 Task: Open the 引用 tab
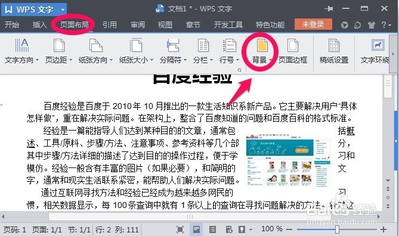click(x=110, y=24)
